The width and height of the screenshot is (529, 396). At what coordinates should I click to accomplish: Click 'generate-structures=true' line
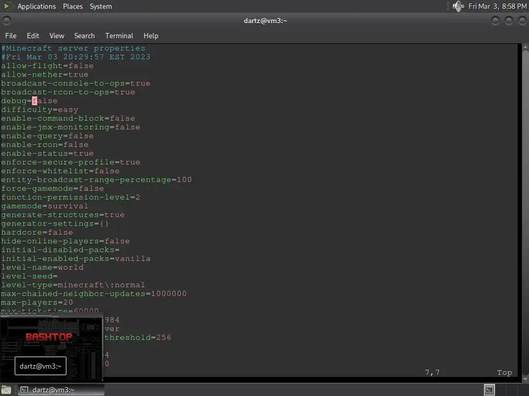(63, 214)
